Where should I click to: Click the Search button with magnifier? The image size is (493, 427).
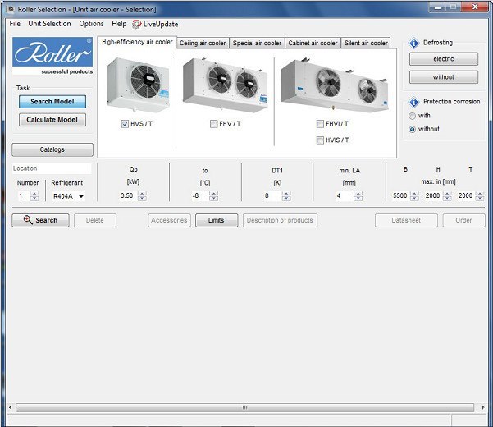[40, 220]
